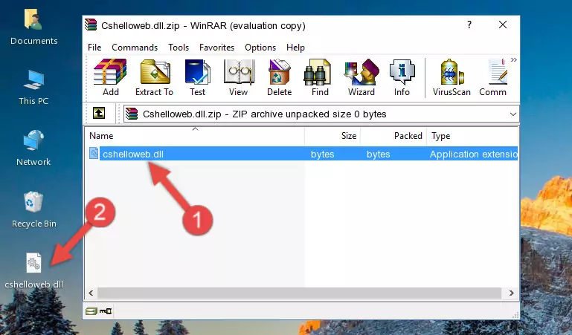Launch the Wizard tool

point(361,78)
